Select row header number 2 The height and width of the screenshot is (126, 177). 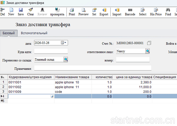[4, 87]
